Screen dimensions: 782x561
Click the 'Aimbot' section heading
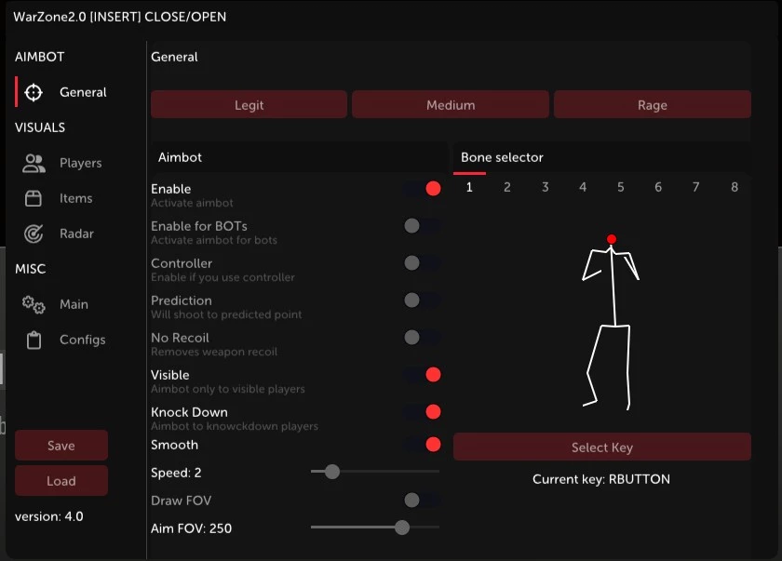pos(180,157)
